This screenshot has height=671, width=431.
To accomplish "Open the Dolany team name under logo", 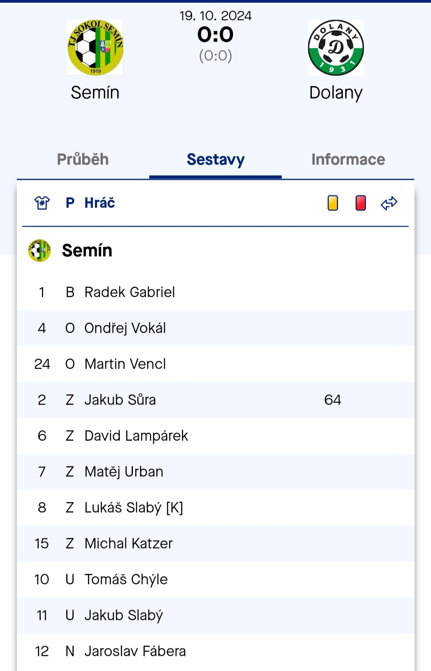I will tap(336, 93).
